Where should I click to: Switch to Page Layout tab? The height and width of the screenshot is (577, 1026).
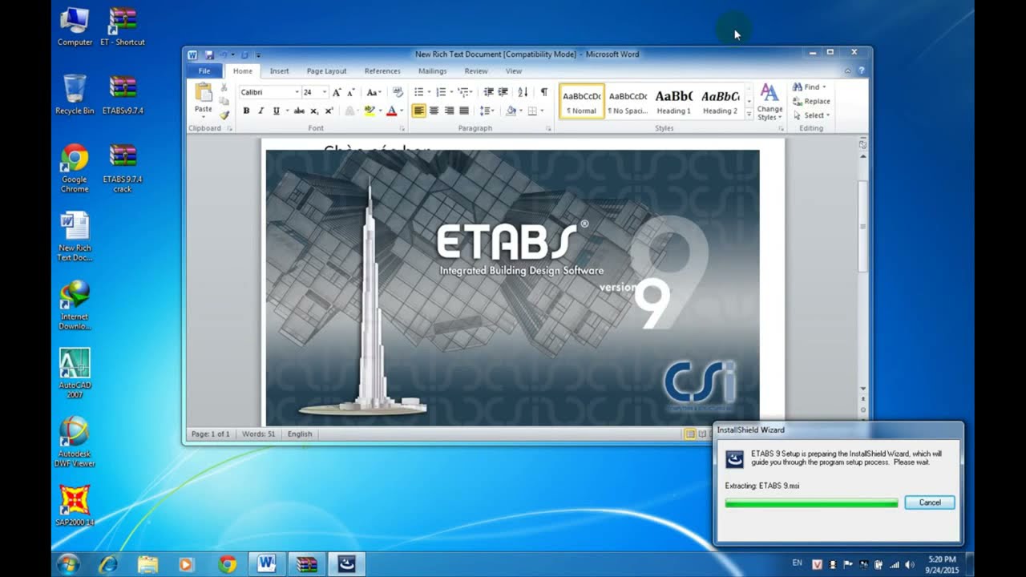[326, 71]
